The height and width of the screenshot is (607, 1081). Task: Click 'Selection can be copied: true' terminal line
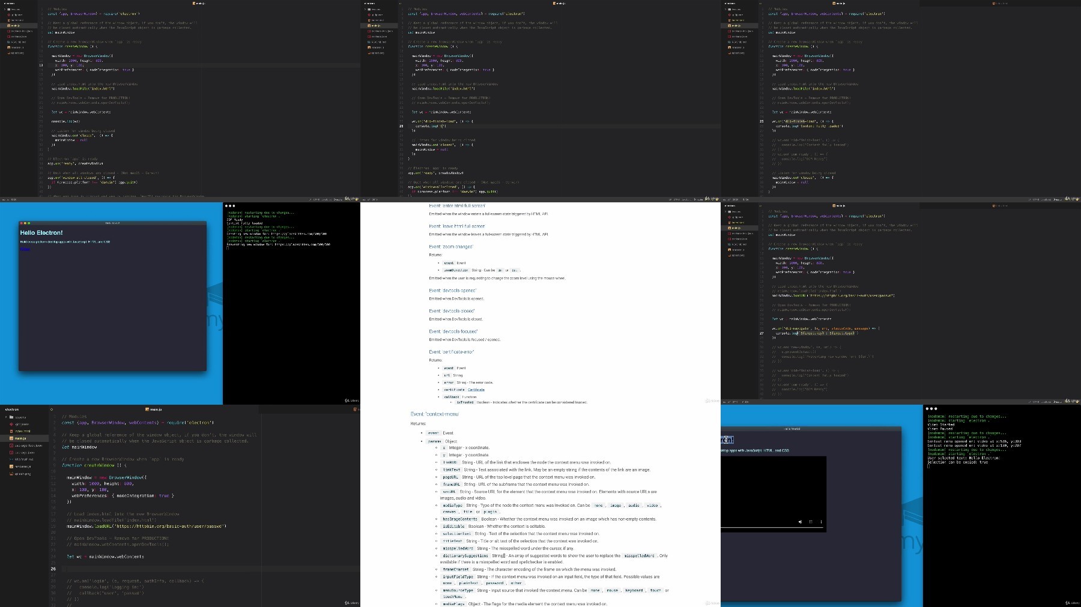coord(957,462)
